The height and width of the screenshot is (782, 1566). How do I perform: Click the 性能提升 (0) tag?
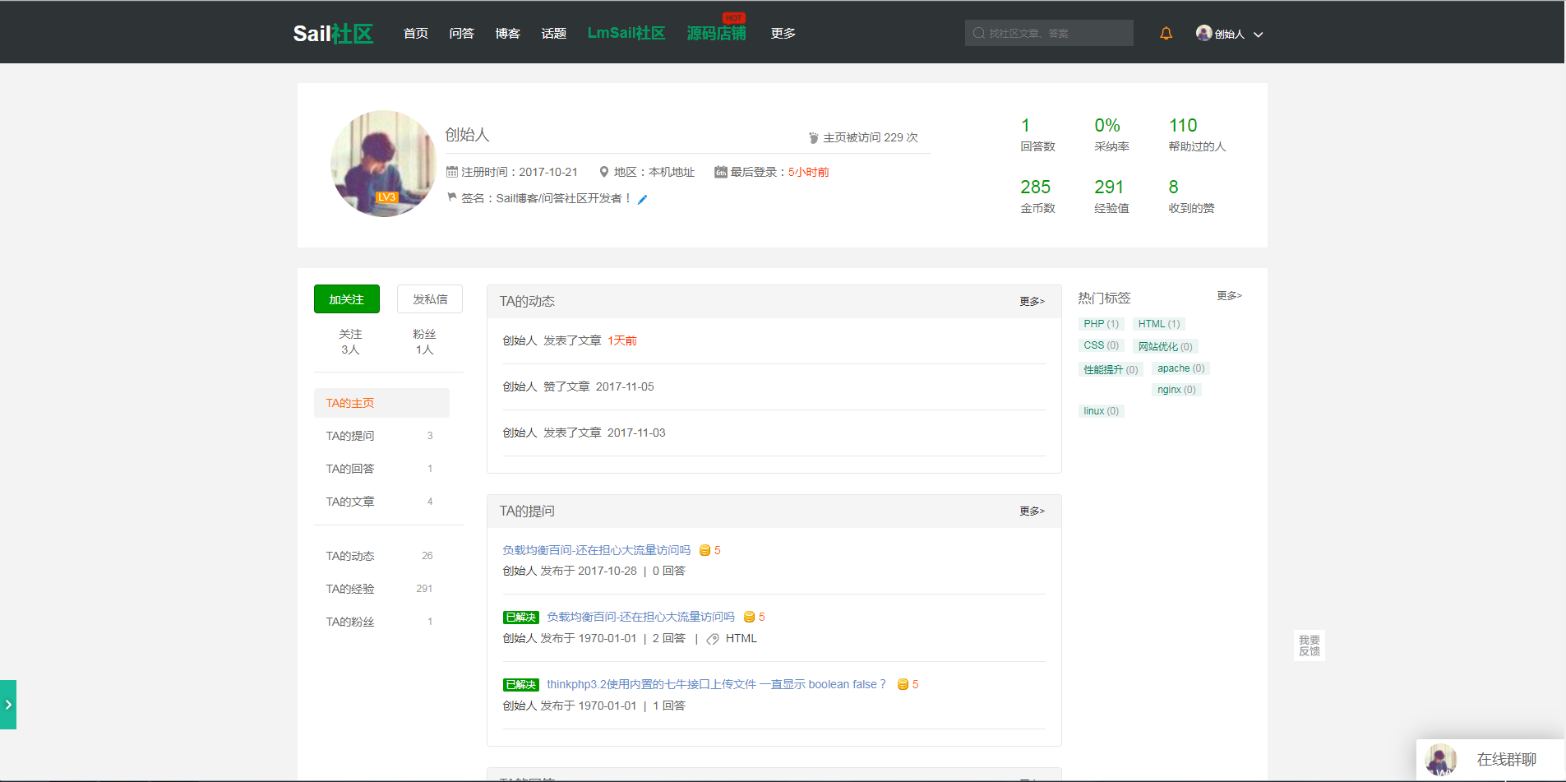click(x=1111, y=370)
